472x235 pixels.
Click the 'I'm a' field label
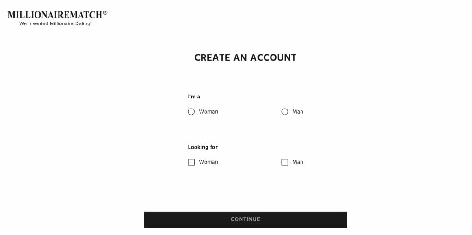click(194, 97)
